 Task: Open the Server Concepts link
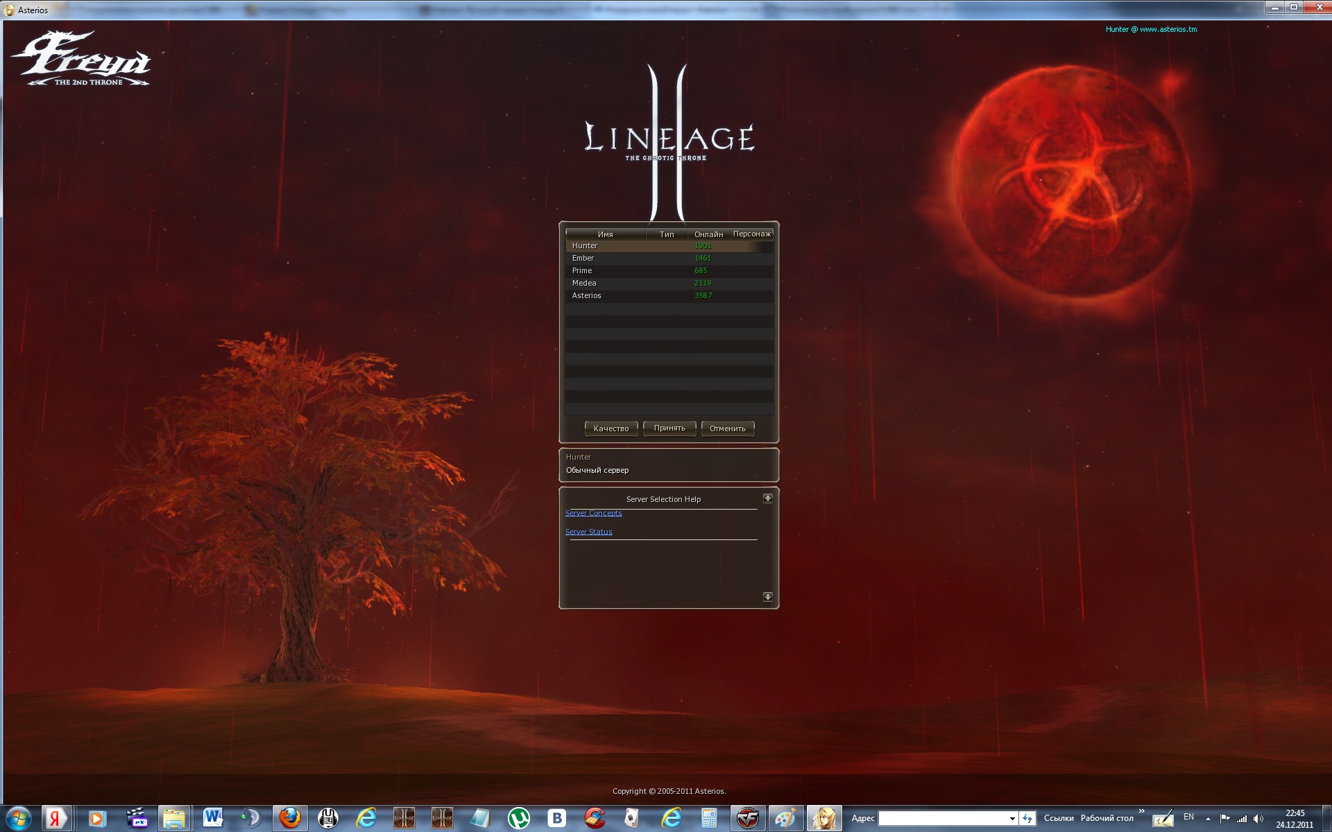point(593,513)
